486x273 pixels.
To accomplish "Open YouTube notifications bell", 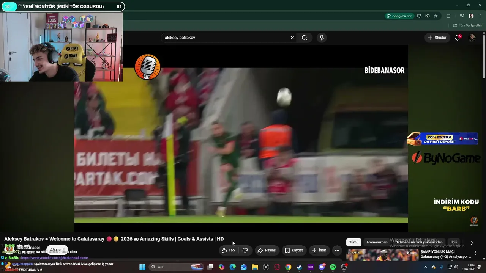I will click(458, 38).
